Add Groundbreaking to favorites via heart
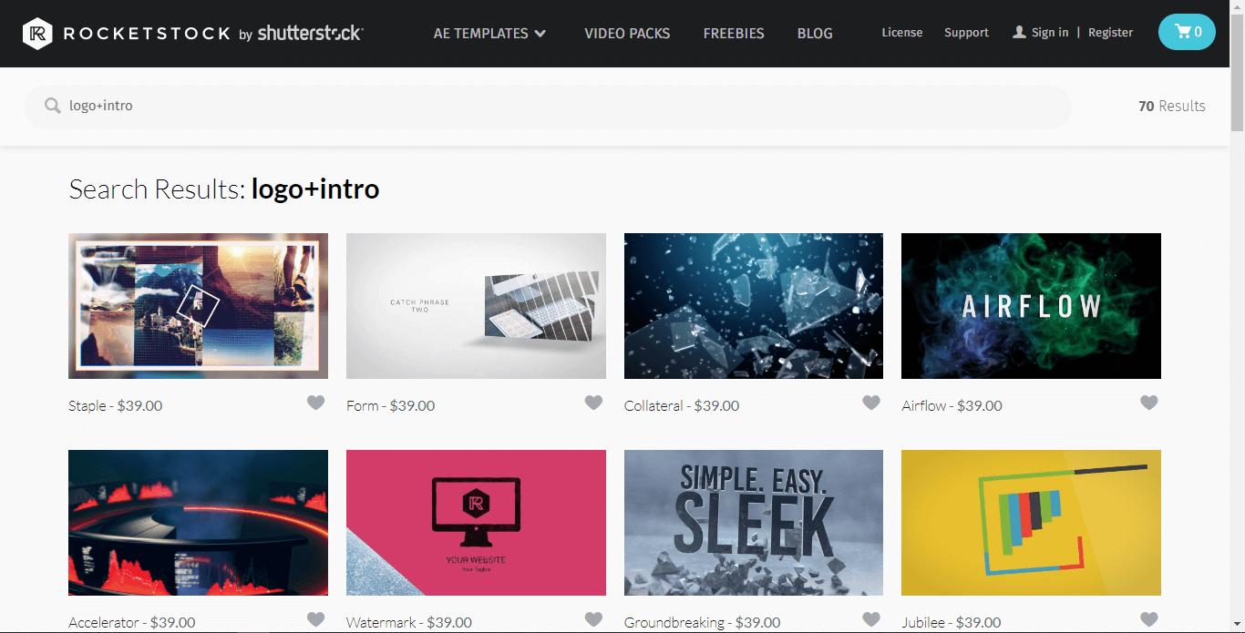The image size is (1245, 633). [x=871, y=619]
